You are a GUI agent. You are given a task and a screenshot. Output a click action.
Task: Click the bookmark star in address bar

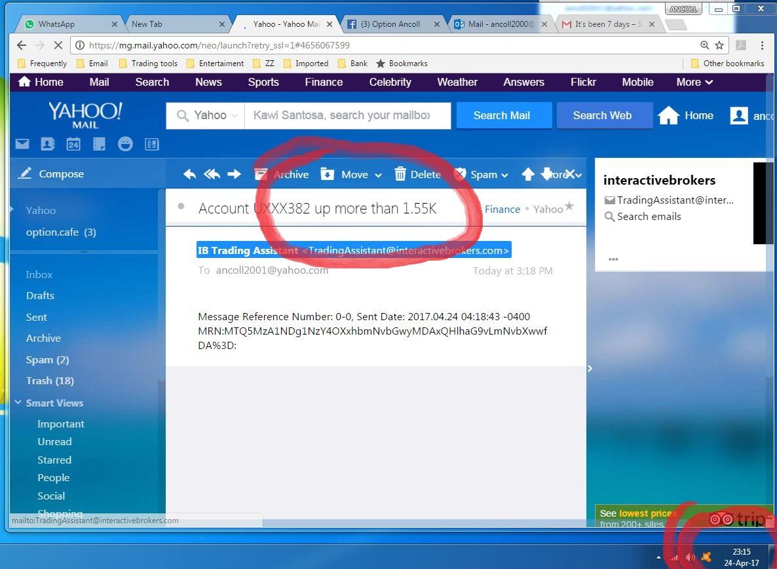(x=719, y=45)
